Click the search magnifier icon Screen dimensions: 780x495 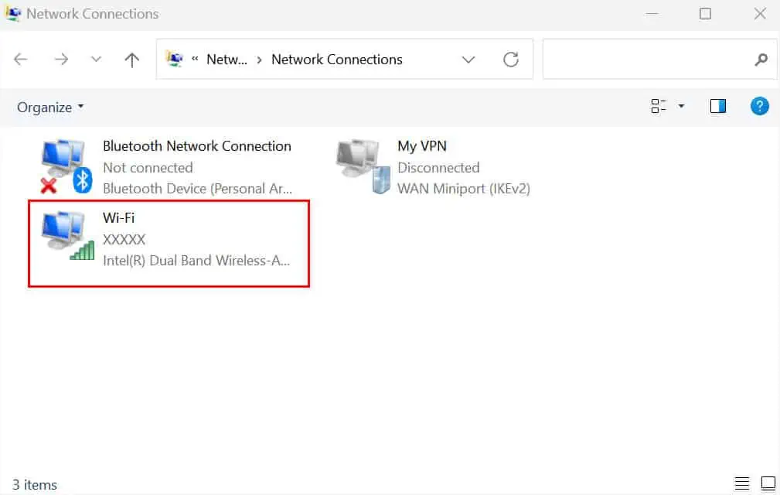761,60
